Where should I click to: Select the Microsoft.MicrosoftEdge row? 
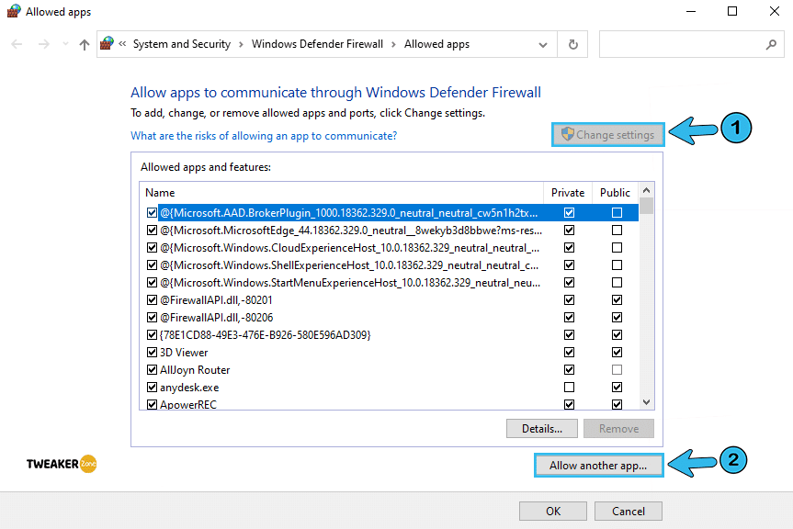tap(390, 231)
